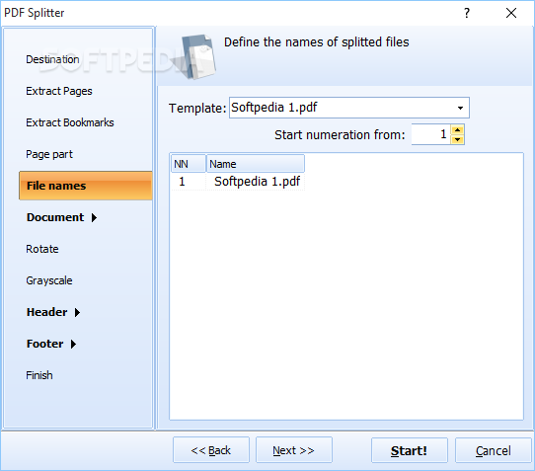Viewport: 535px width, 471px height.
Task: Go to Rotate settings
Action: tap(42, 249)
